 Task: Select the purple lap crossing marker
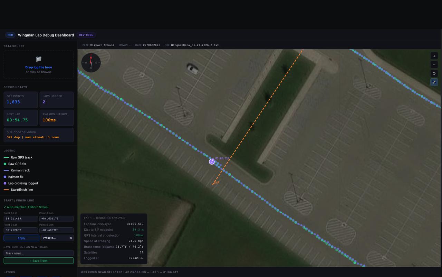coord(212,161)
